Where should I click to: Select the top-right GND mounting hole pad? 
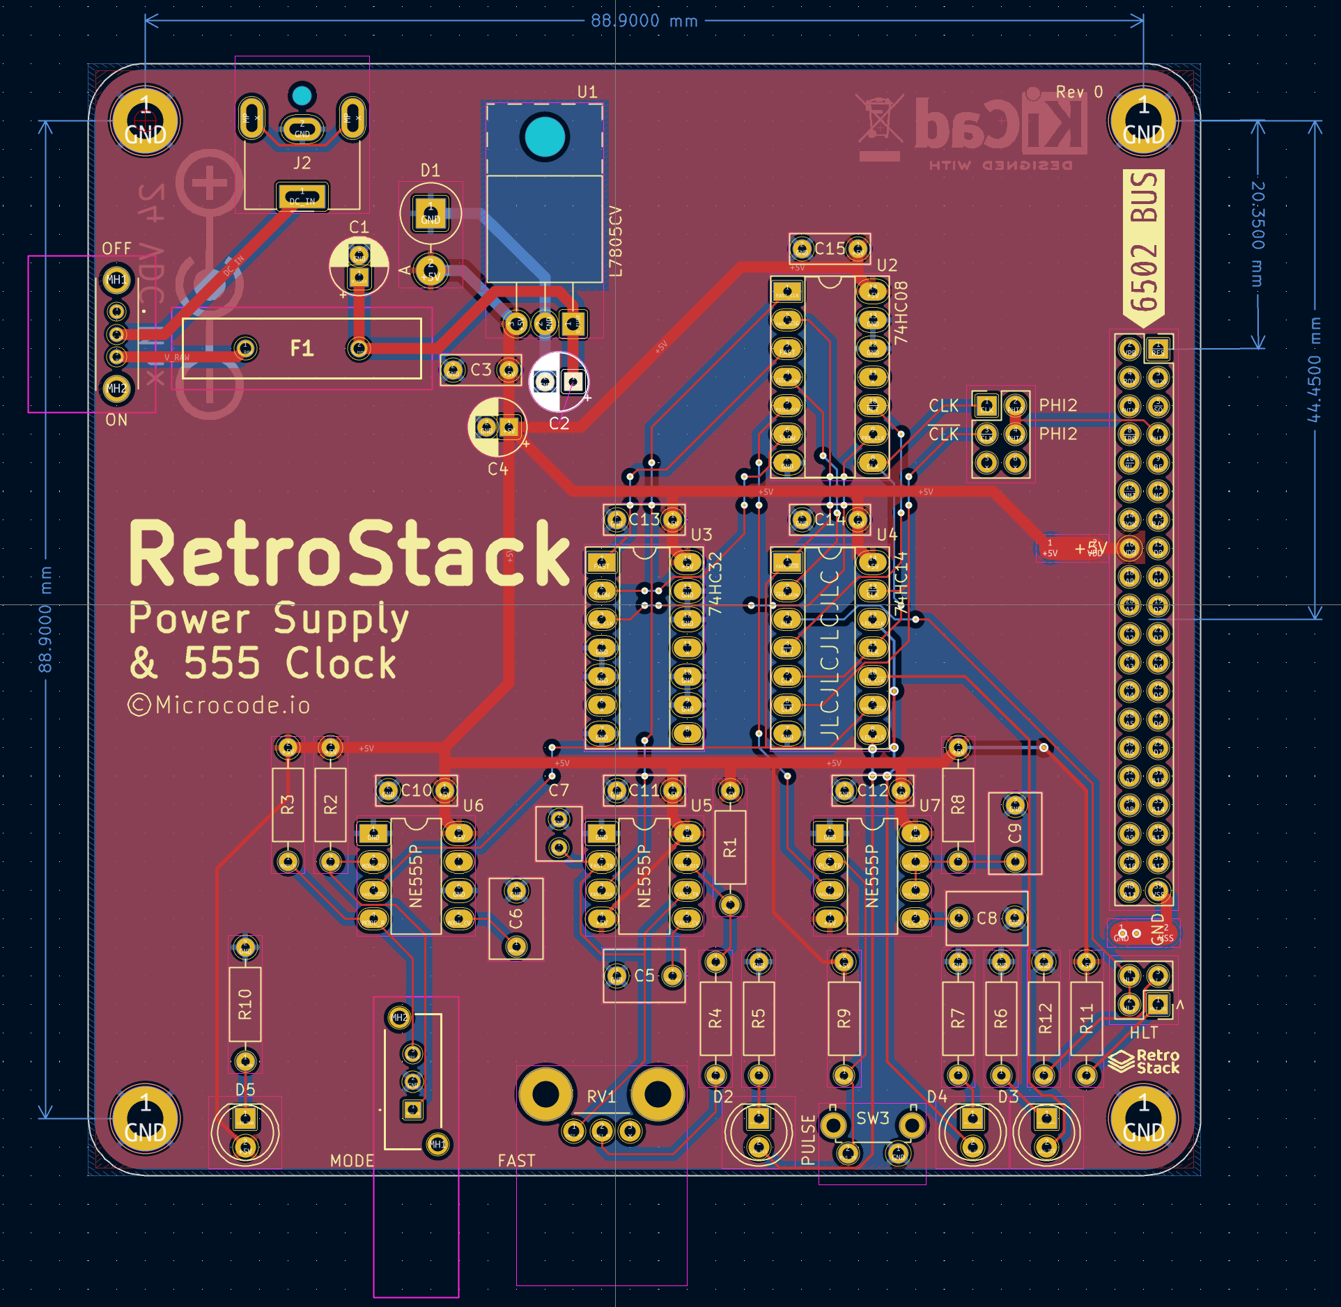click(x=1143, y=120)
